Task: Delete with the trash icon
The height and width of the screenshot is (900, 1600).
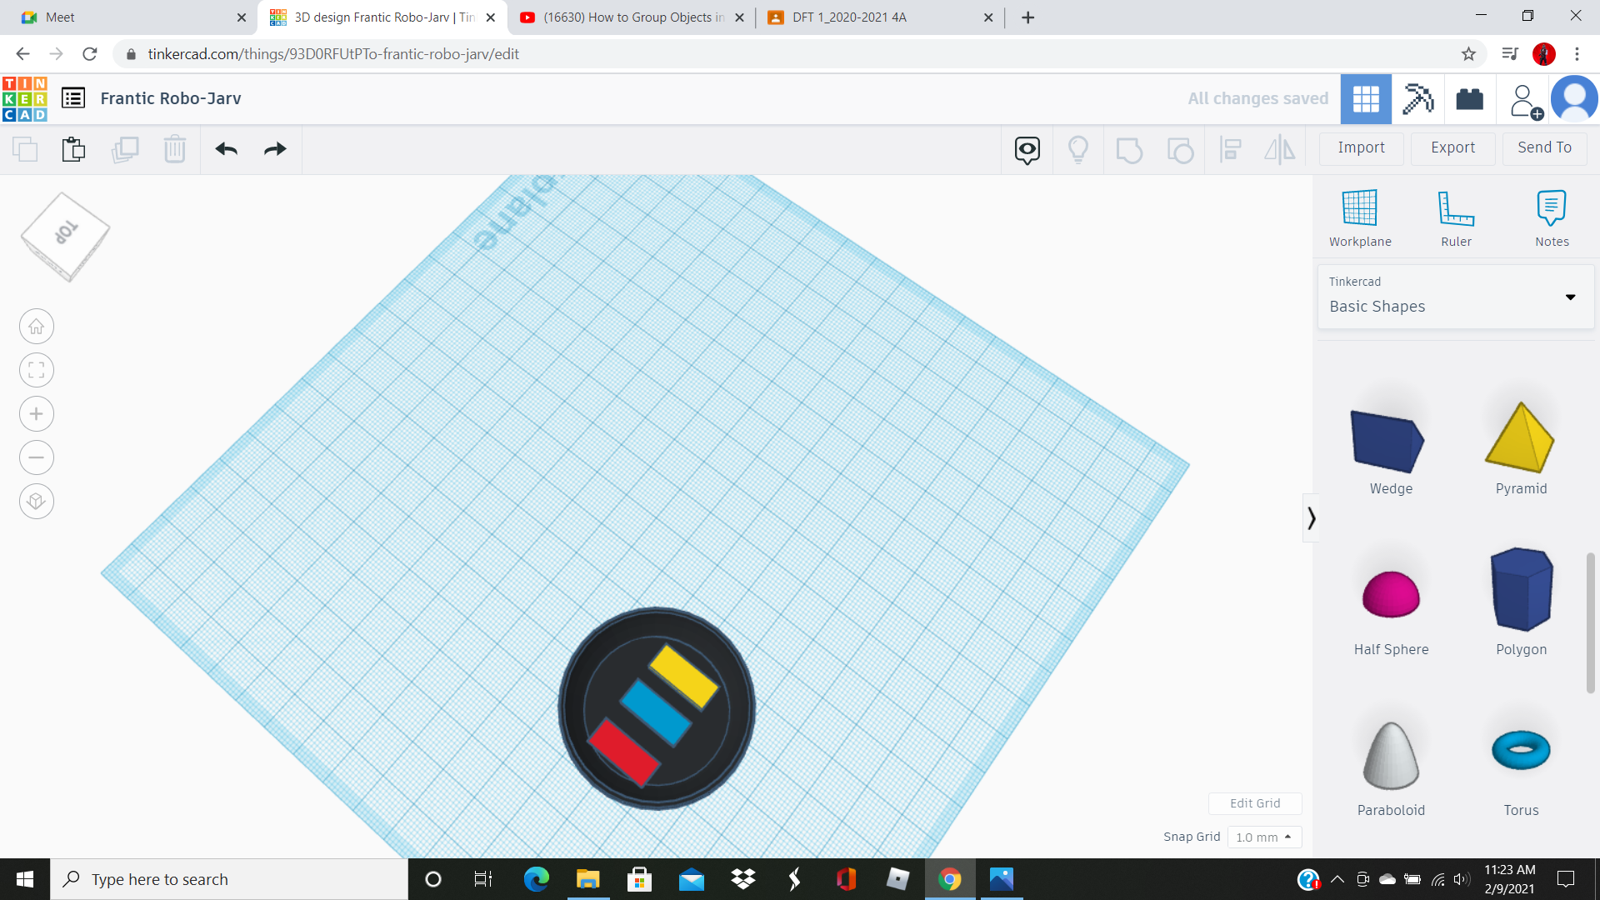Action: [174, 149]
